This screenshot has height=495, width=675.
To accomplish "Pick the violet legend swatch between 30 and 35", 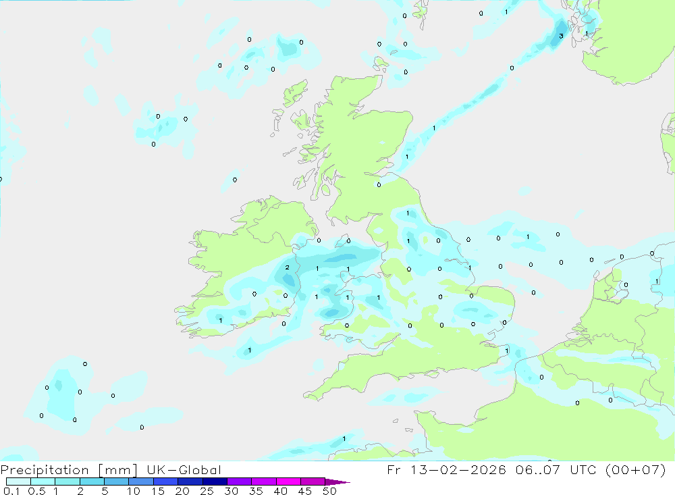I will click(x=240, y=481).
